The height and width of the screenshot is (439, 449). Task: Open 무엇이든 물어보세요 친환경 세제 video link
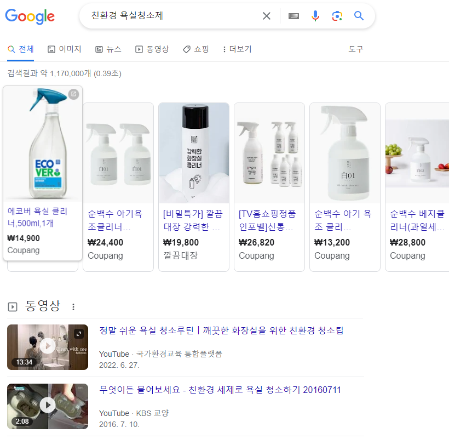[x=220, y=390]
